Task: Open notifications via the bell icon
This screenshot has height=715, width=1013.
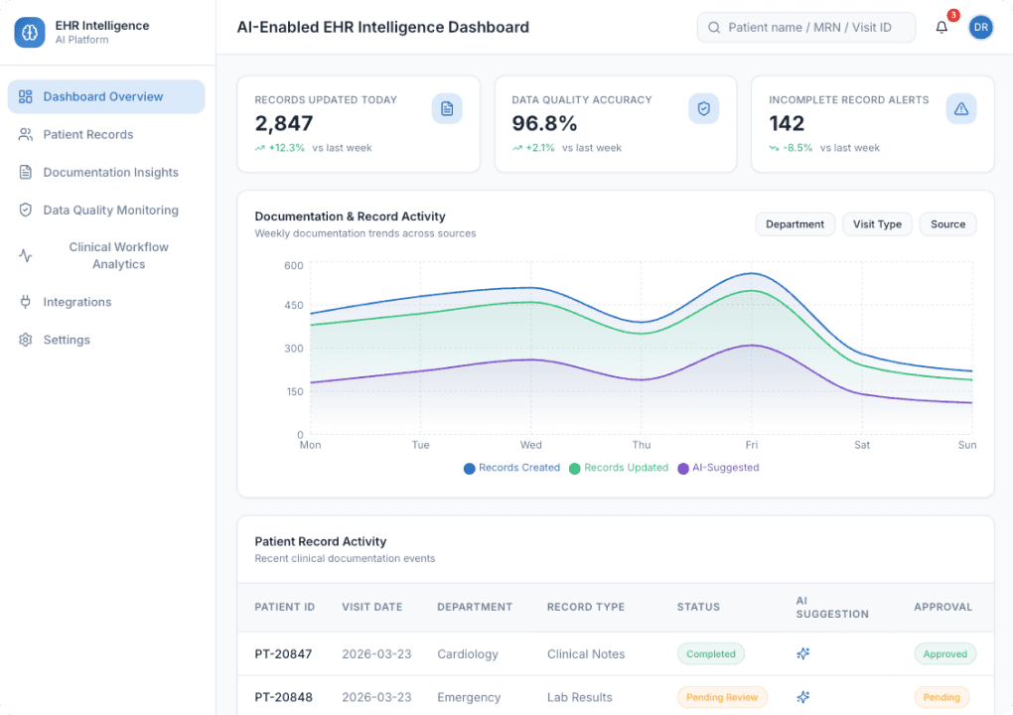Action: (941, 27)
